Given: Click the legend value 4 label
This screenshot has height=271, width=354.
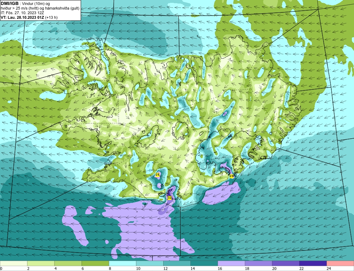Looking at the screenshot, I should click(56, 269).
